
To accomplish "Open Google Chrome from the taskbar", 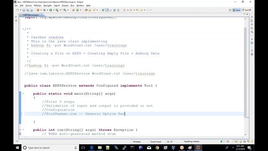I will 157,148.
